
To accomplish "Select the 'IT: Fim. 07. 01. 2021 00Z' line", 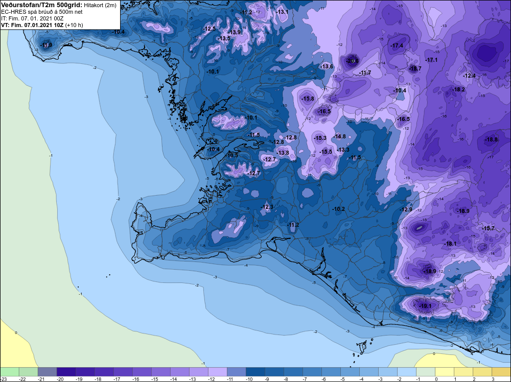I will (x=32, y=18).
